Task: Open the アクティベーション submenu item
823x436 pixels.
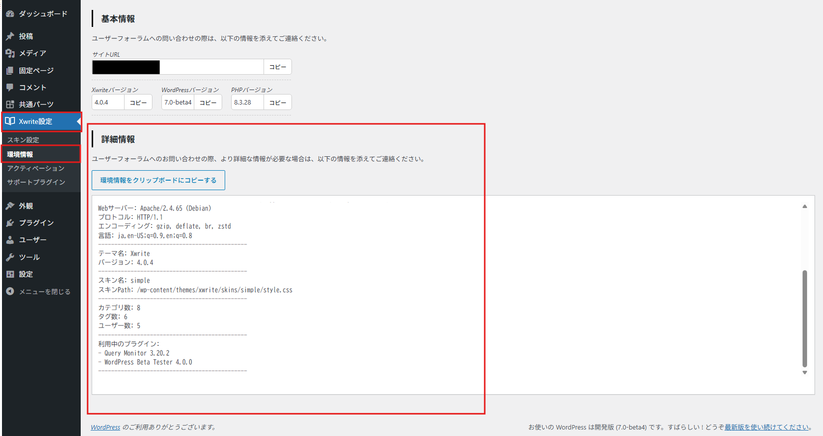Action: 35,168
